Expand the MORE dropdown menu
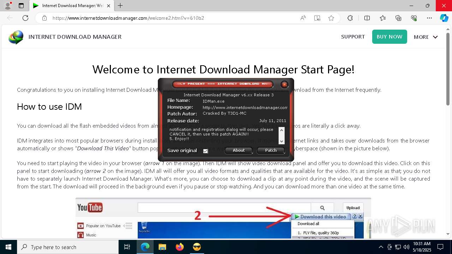 (426, 37)
